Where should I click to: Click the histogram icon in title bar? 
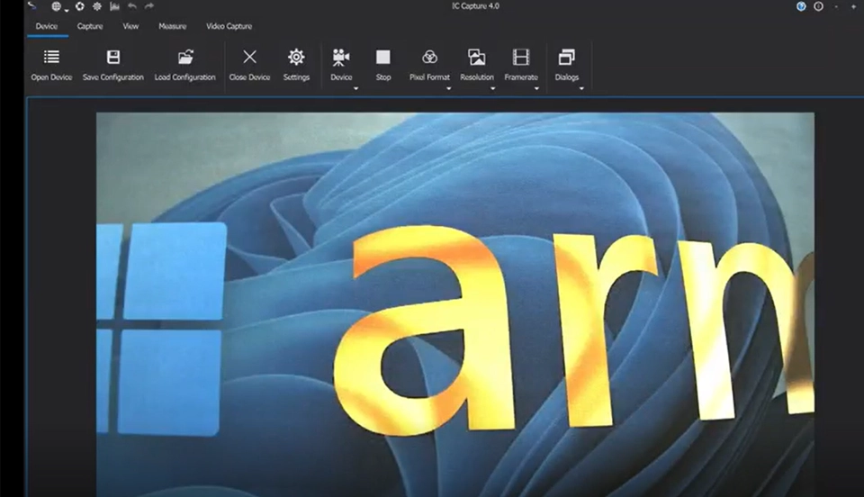pos(114,6)
